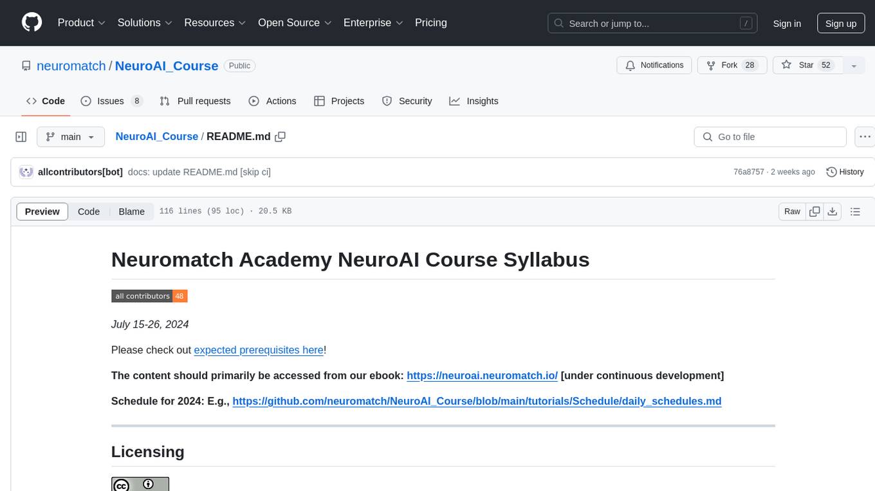Open the main branch selector

71,137
